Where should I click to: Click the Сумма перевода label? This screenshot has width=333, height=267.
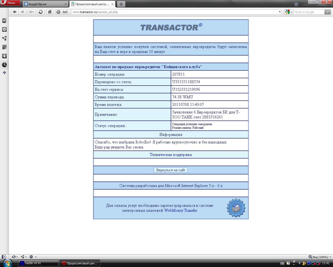coord(110,97)
